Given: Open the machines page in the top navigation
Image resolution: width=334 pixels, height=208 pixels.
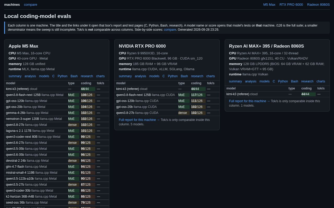Looking at the screenshot, I should 12,4.
